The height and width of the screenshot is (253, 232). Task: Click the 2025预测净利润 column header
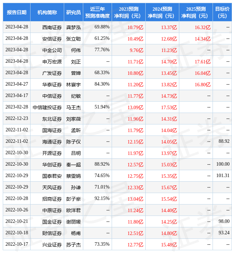pyautogui.click(x=196, y=12)
